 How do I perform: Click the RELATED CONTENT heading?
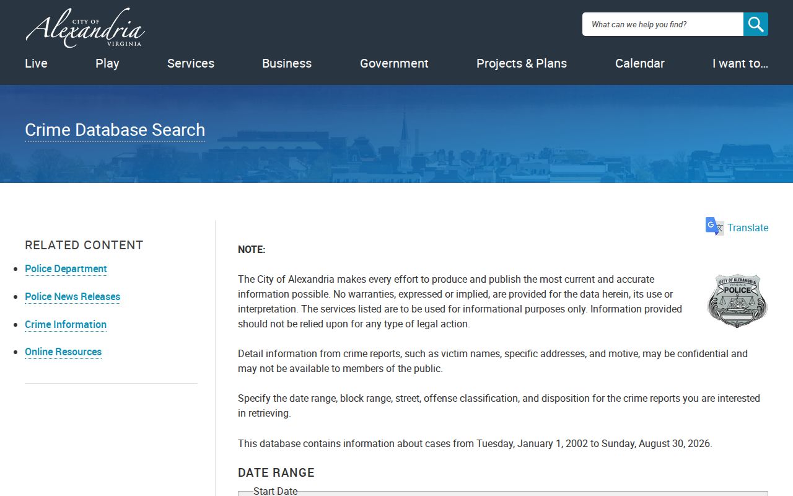(x=84, y=245)
